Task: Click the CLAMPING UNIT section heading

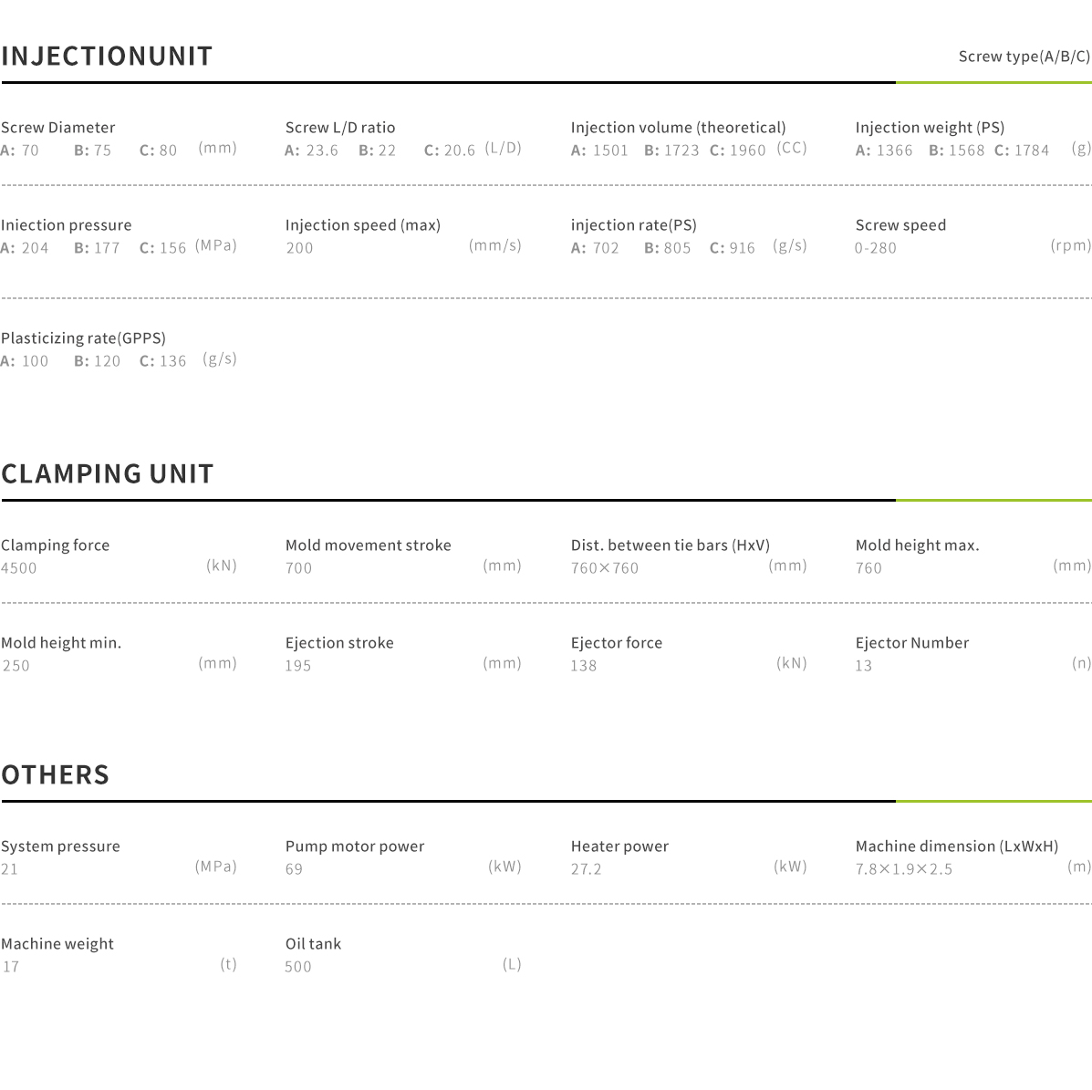Action: point(108,474)
